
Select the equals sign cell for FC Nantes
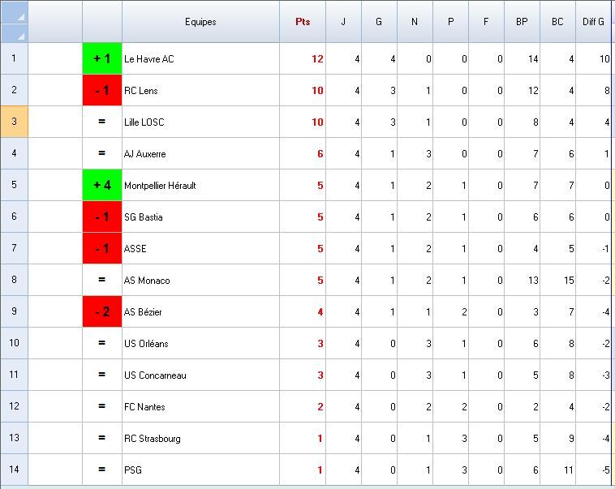(x=102, y=406)
